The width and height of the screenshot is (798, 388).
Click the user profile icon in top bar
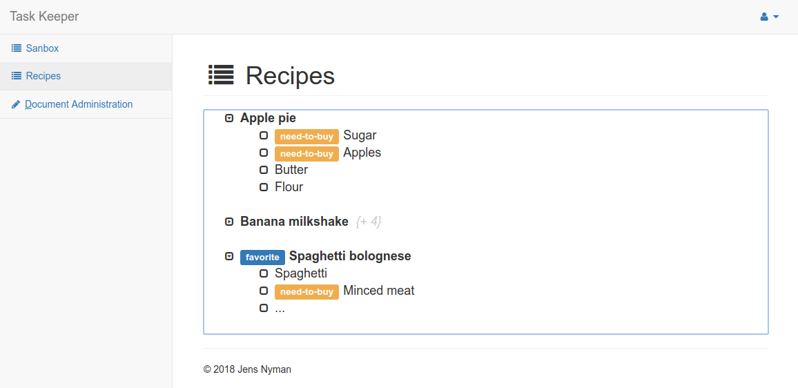(x=764, y=17)
